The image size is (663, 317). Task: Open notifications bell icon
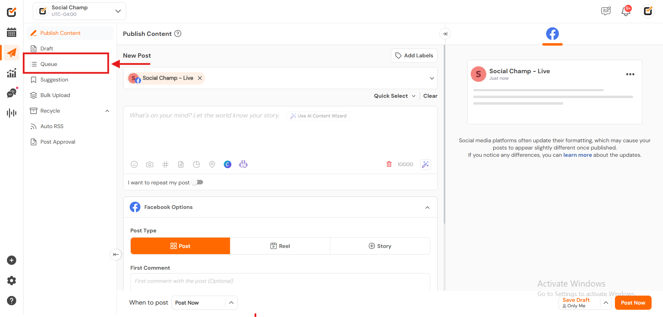626,11
